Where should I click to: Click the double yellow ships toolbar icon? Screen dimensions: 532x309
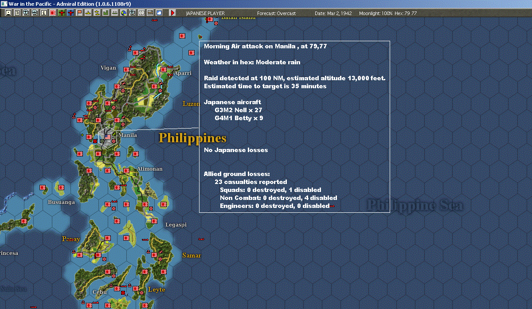pos(97,13)
